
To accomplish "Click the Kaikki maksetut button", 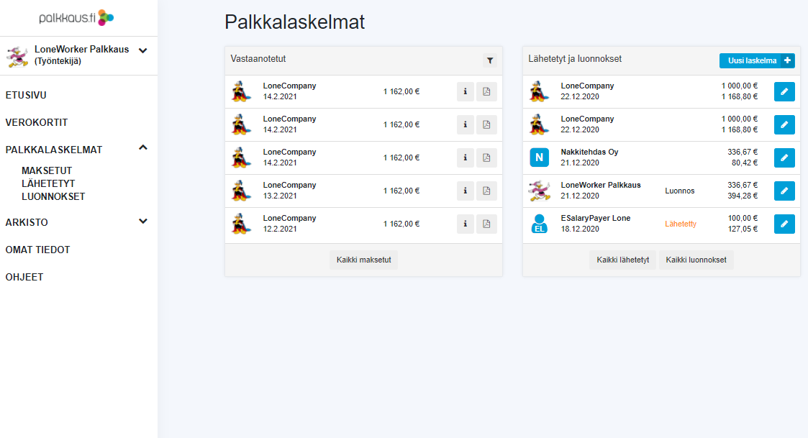I will pos(363,260).
